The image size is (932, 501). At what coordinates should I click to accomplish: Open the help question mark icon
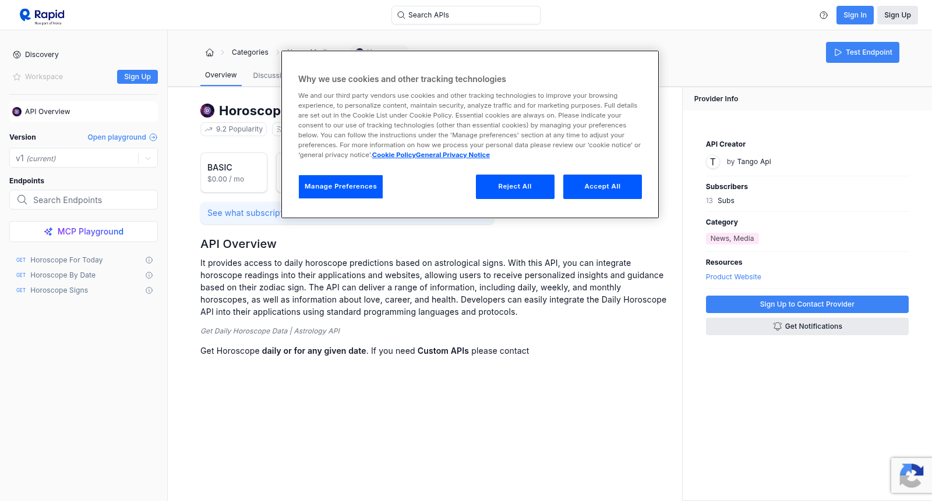tap(824, 15)
